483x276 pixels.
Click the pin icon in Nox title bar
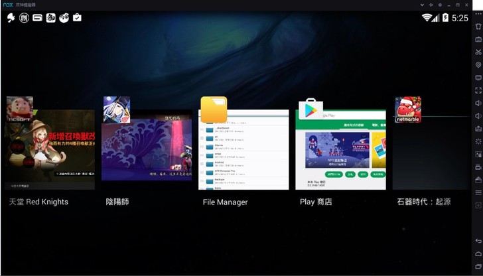point(431,5)
